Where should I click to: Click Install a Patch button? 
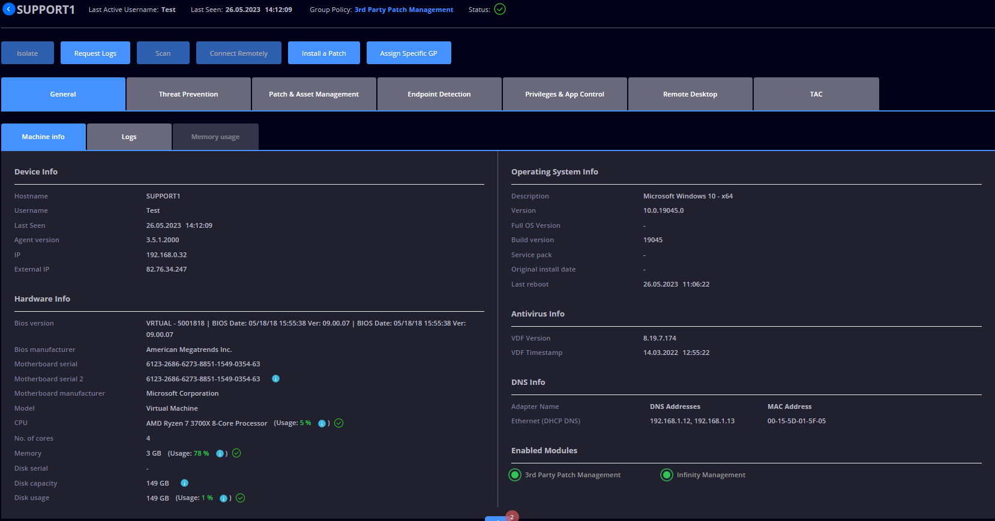(324, 53)
